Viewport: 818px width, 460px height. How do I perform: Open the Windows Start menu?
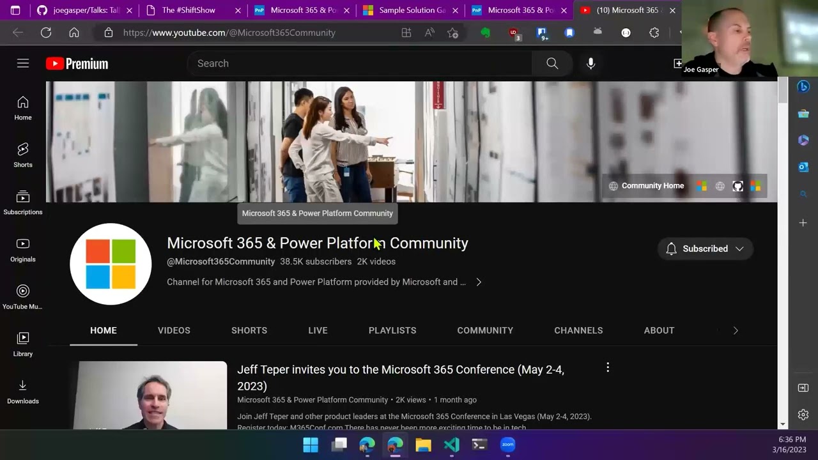click(x=311, y=445)
